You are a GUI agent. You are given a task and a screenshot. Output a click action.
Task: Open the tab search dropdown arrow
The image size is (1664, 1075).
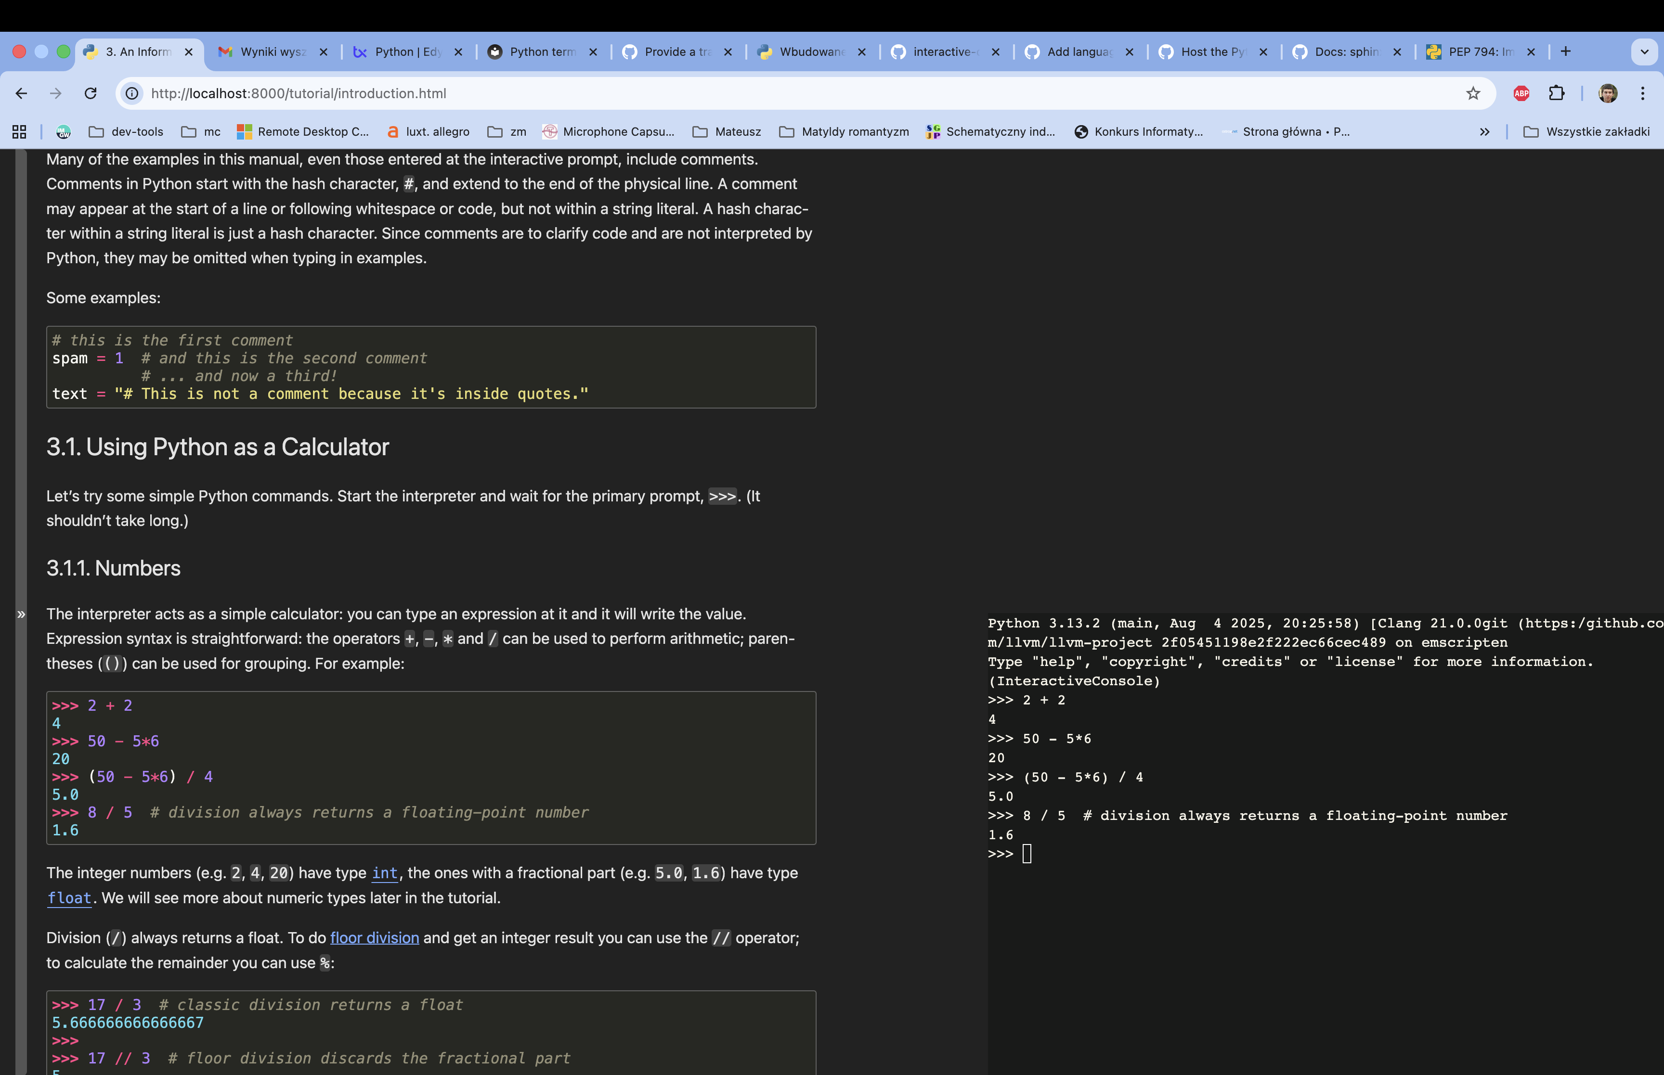coord(1644,51)
